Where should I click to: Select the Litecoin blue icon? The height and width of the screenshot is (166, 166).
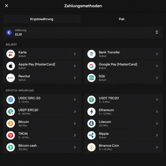tap(92, 123)
